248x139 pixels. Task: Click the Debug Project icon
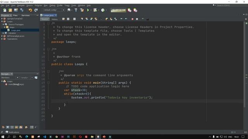click(x=95, y=10)
